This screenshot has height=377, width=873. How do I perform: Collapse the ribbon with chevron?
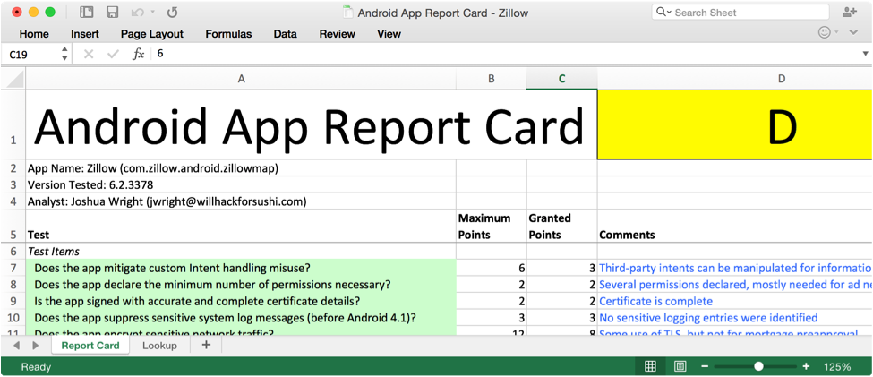(853, 33)
